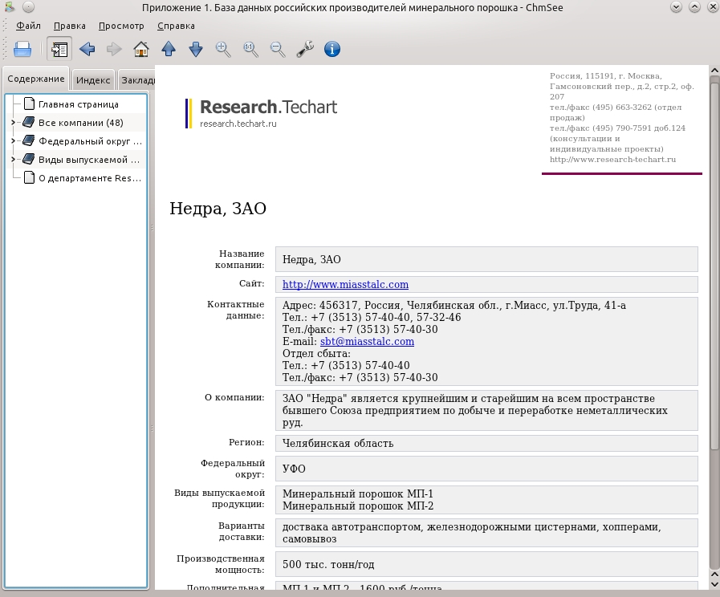Click 'Минеральный порошок МП-2' text
This screenshot has width=720, height=597.
coord(358,506)
